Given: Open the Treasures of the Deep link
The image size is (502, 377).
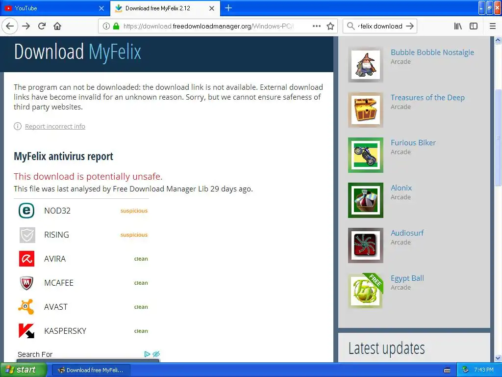Looking at the screenshot, I should (x=427, y=98).
